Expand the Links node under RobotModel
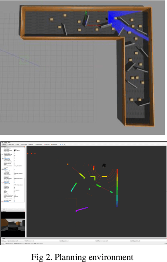 (x=3, y=168)
